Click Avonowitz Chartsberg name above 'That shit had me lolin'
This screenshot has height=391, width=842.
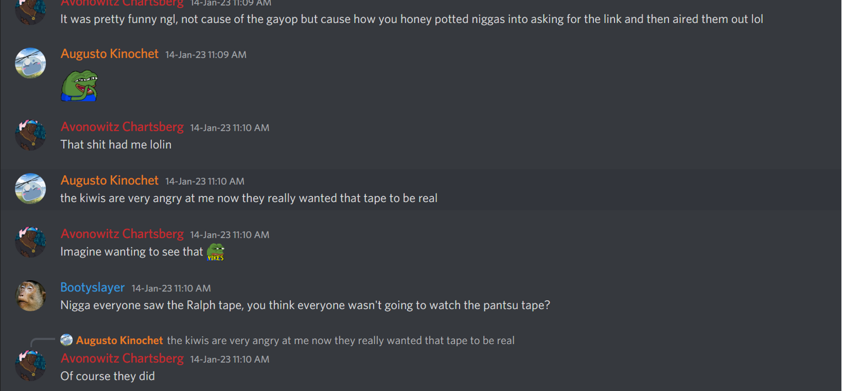(122, 127)
